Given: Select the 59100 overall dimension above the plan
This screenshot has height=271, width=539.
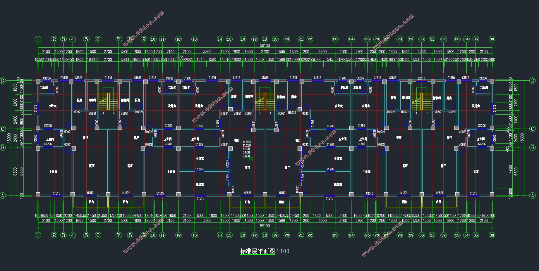Looking at the screenshot, I should click(265, 46).
